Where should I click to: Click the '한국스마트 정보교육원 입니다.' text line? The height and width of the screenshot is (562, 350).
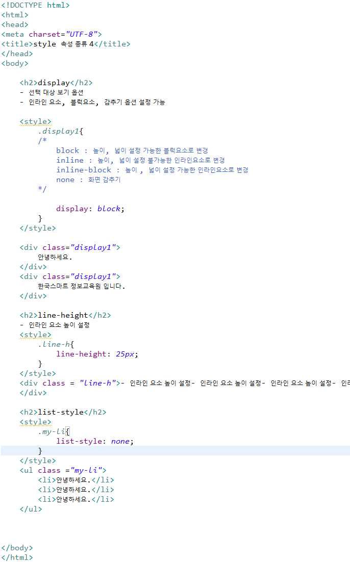82,286
